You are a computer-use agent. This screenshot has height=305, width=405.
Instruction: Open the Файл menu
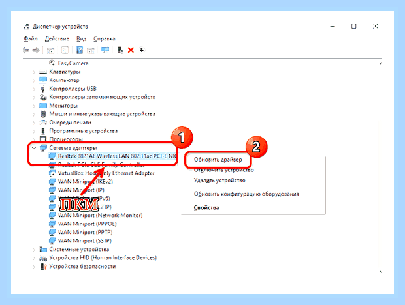coord(31,38)
